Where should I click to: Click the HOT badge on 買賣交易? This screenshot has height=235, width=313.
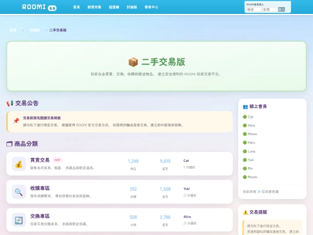coord(57,160)
